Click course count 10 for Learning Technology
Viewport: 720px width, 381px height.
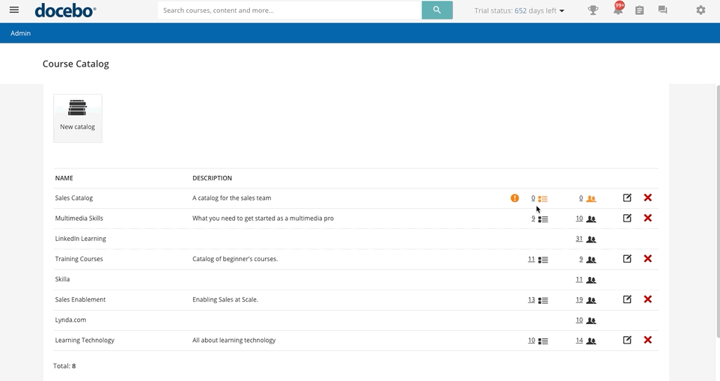pyautogui.click(x=531, y=340)
